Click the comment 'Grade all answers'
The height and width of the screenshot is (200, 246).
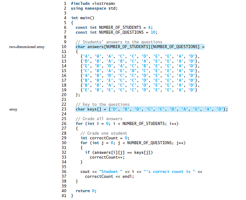[99, 119]
